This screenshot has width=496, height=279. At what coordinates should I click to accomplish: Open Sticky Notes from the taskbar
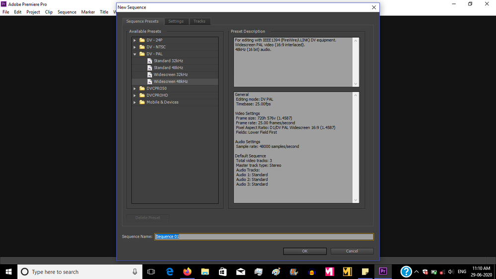pyautogui.click(x=365, y=272)
